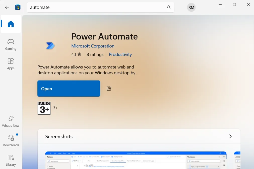The image size is (254, 169).
Task: Click the 8 ratings count
Action: pyautogui.click(x=95, y=54)
